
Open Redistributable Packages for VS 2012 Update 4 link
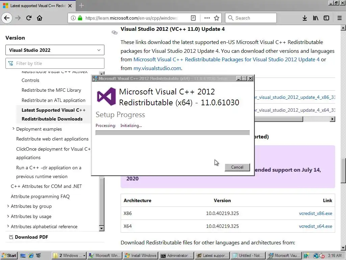coord(226,60)
